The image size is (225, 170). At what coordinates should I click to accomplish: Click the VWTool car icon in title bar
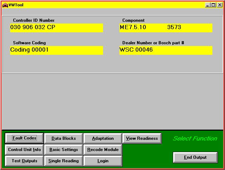(5, 5)
